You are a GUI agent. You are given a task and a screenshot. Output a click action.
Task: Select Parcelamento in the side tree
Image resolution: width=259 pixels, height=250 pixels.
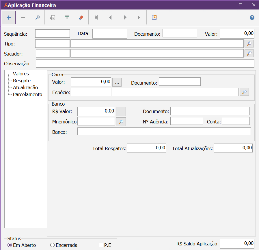pyautogui.click(x=27, y=94)
